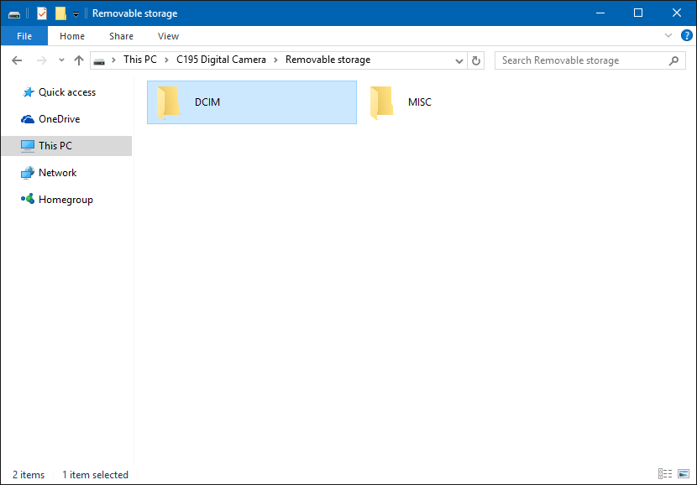Image resolution: width=697 pixels, height=485 pixels.
Task: Click drive icon in address bar
Action: 100,60
